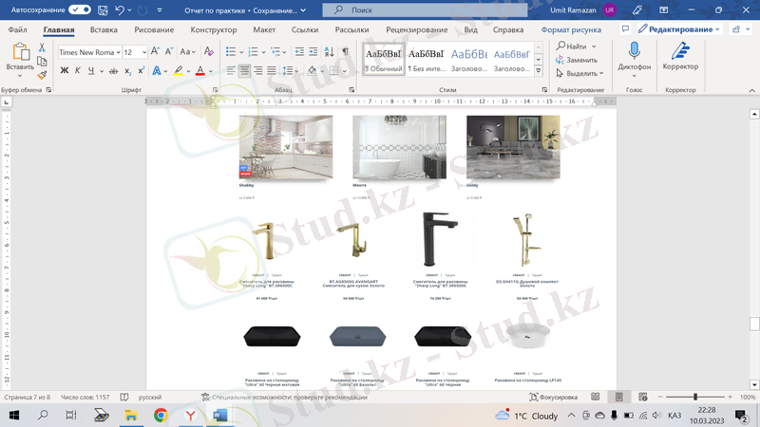Click the bulleted list icon
This screenshot has height=427, width=760.
(231, 51)
